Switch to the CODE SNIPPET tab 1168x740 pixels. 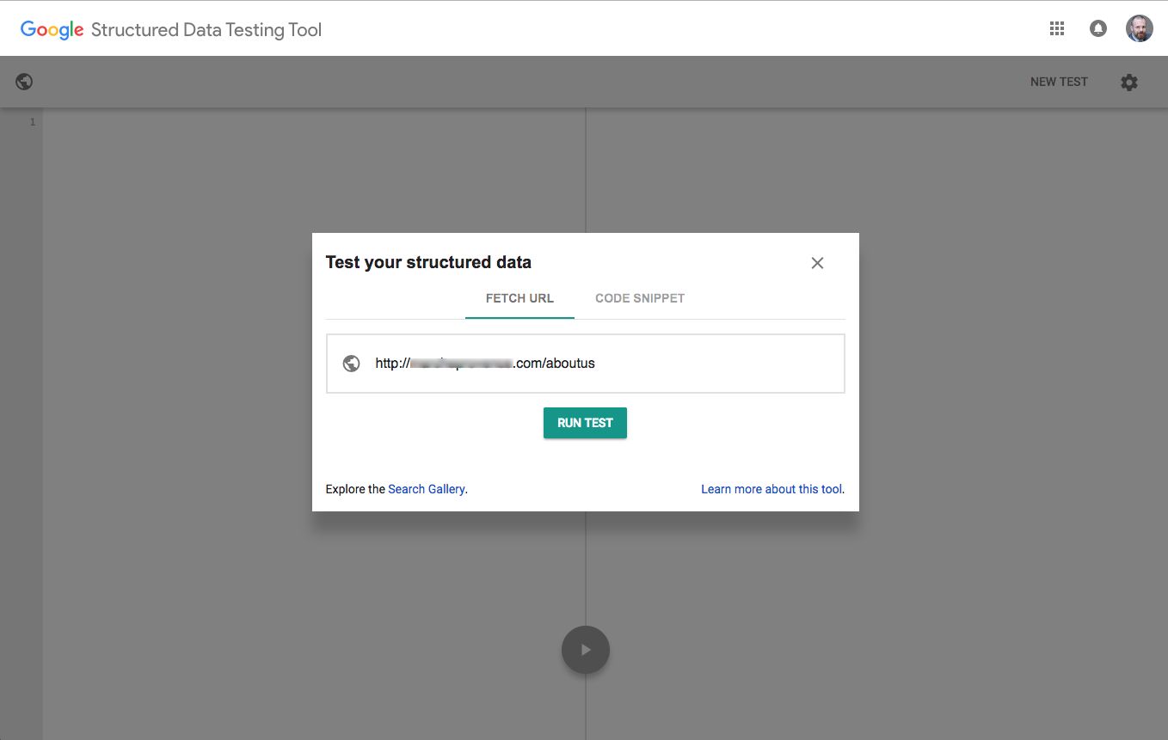click(x=640, y=298)
